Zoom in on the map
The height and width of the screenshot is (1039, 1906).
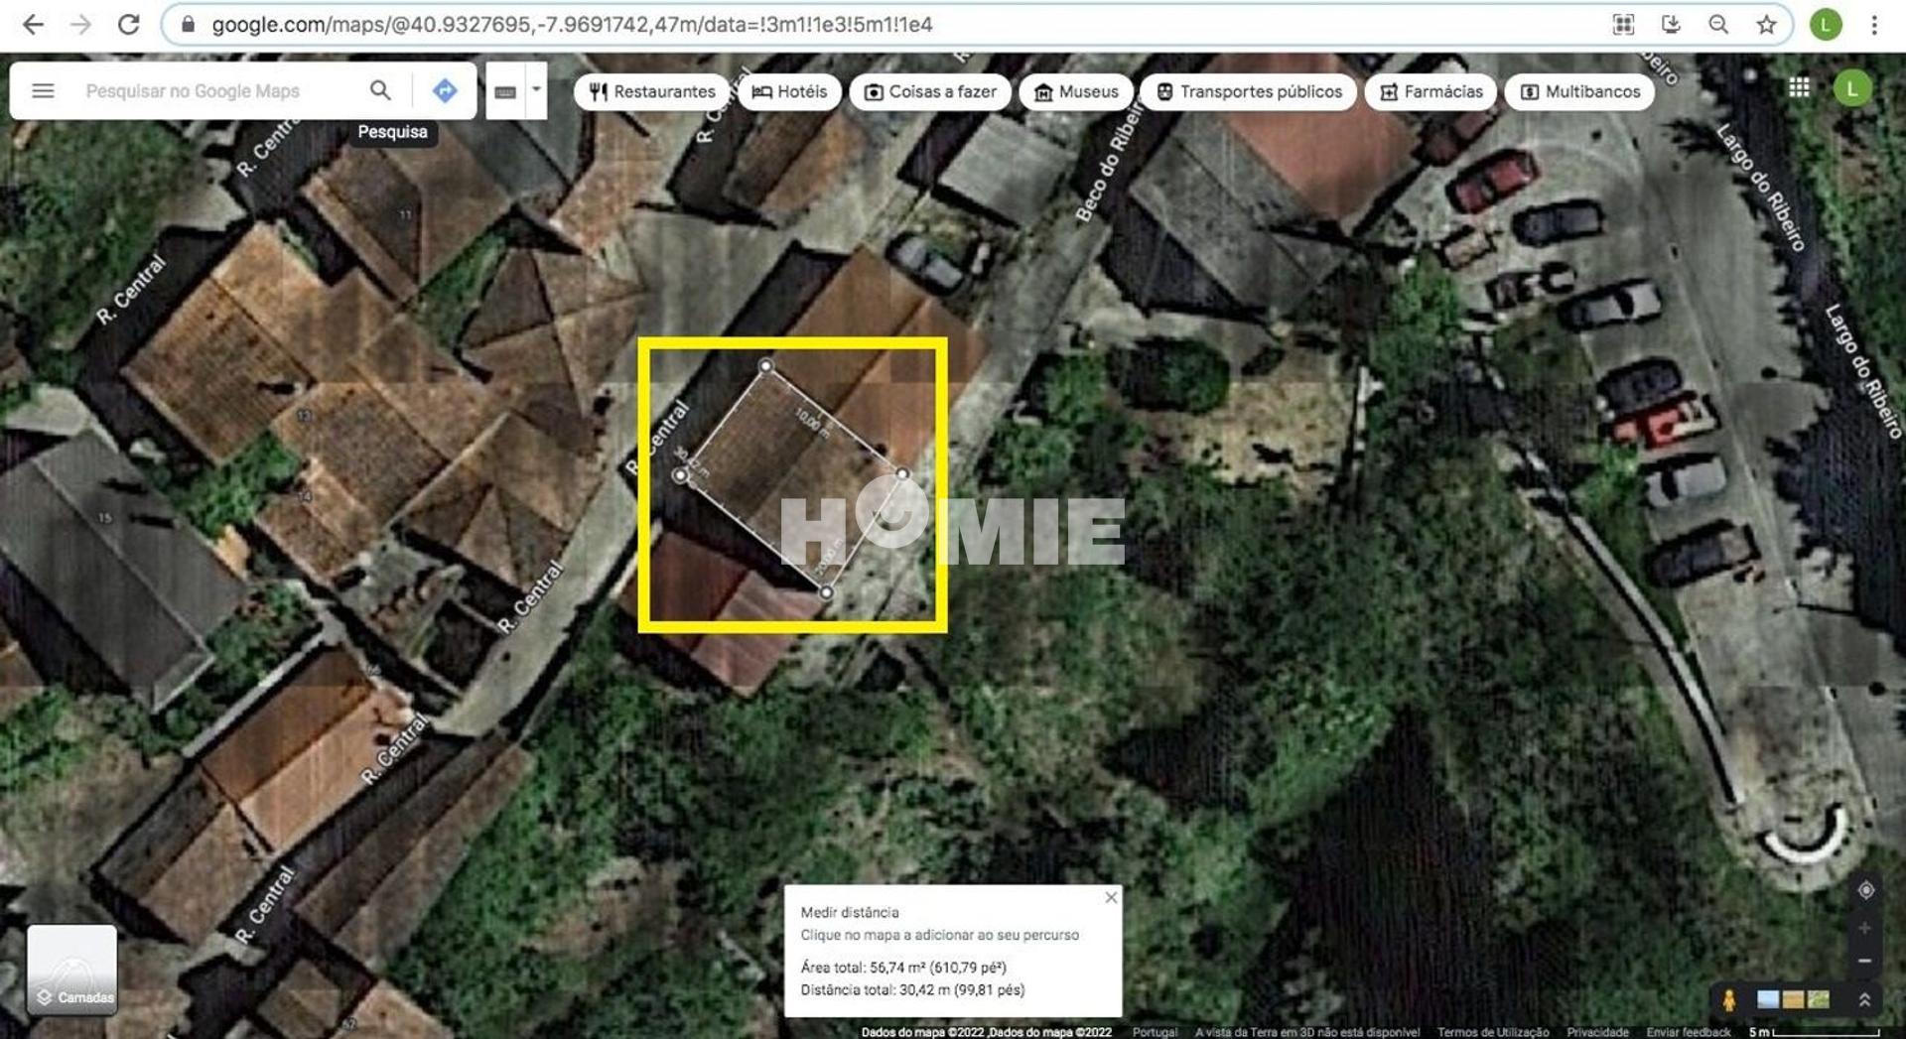click(x=1865, y=928)
